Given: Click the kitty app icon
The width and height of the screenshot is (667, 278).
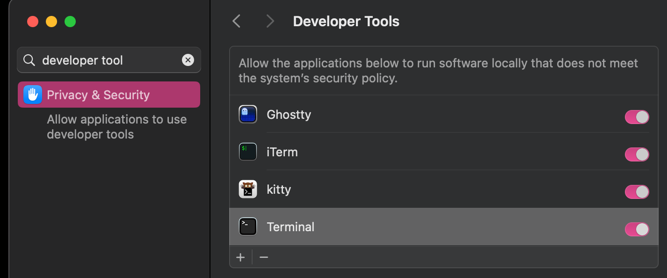Looking at the screenshot, I should click(x=248, y=190).
